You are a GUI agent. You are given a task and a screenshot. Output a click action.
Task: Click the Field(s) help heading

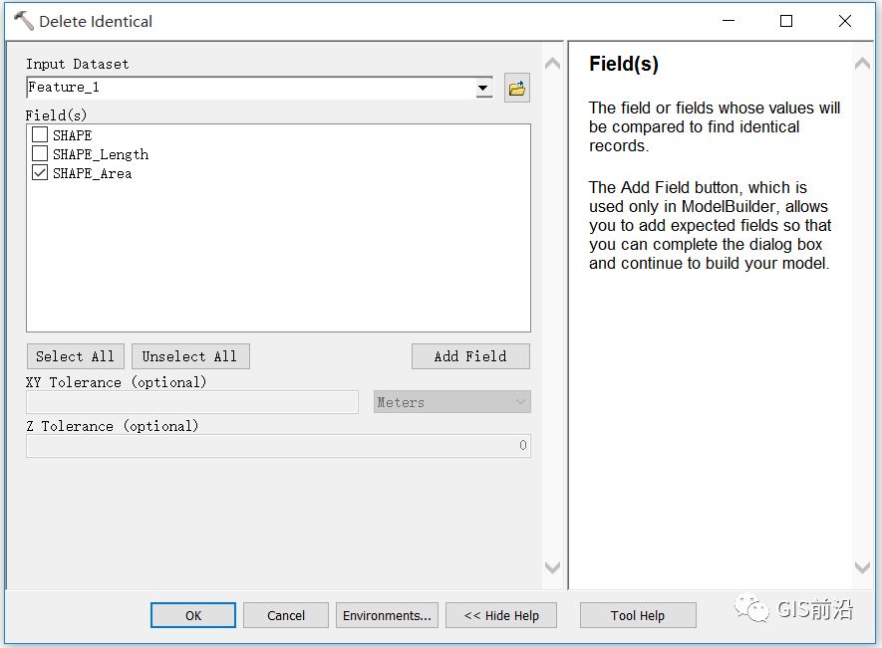(x=623, y=64)
